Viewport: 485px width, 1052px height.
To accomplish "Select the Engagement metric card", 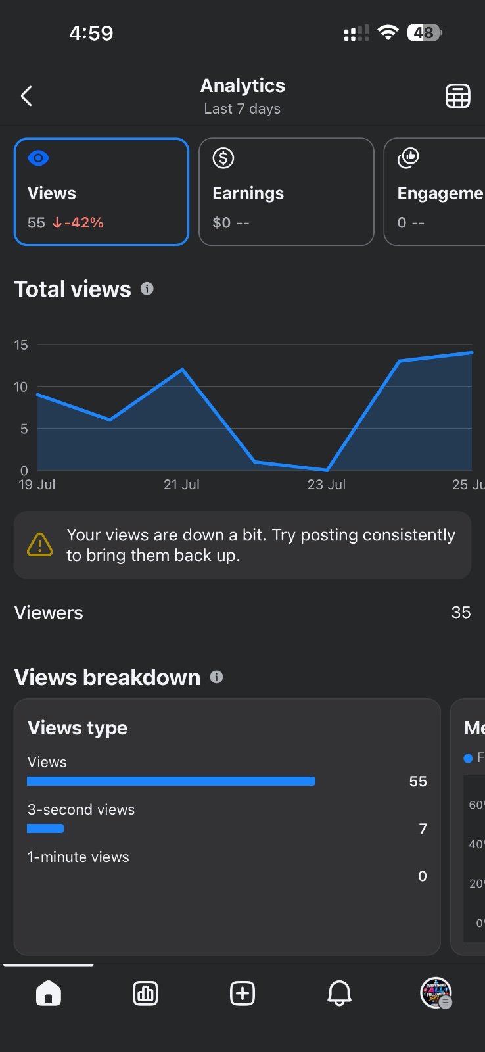I will (434, 191).
